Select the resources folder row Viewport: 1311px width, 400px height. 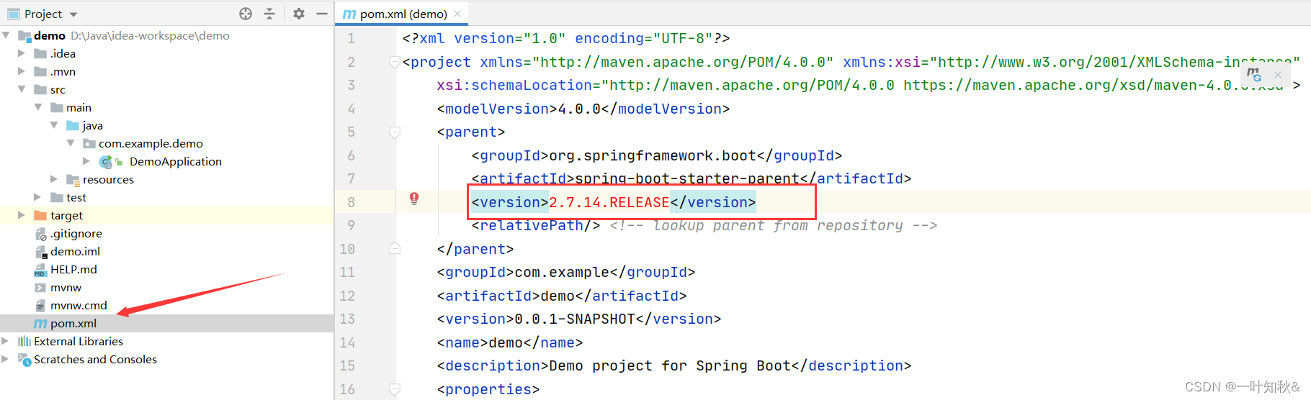(x=166, y=179)
